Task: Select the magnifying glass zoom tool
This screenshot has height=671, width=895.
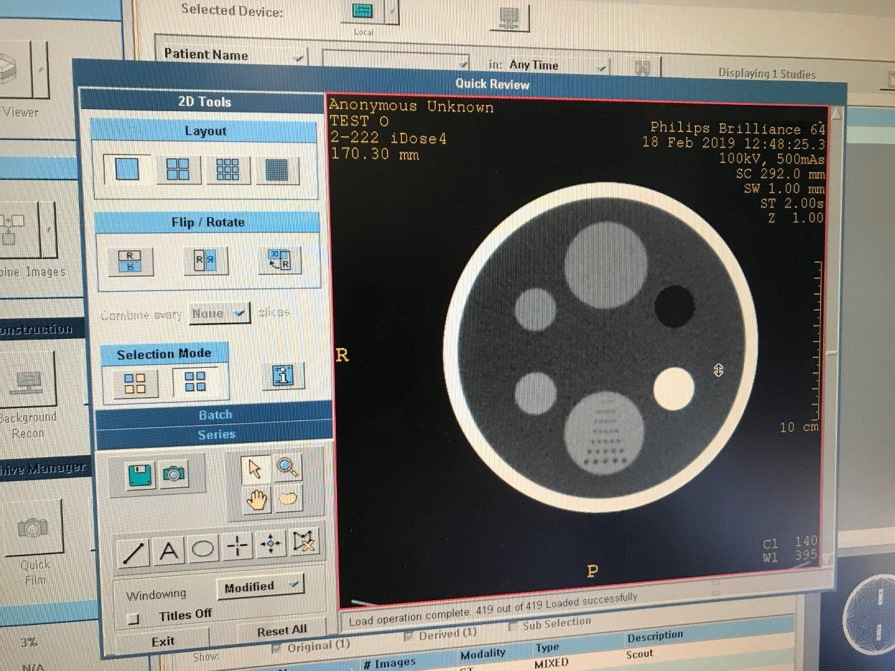Action: coord(287,468)
